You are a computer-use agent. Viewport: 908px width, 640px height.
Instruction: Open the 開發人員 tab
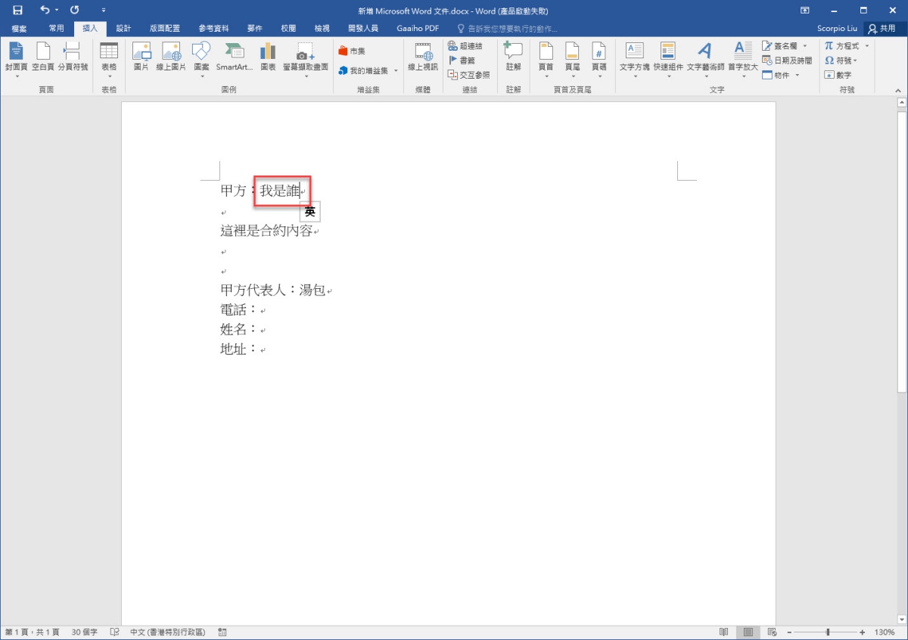pyautogui.click(x=363, y=28)
